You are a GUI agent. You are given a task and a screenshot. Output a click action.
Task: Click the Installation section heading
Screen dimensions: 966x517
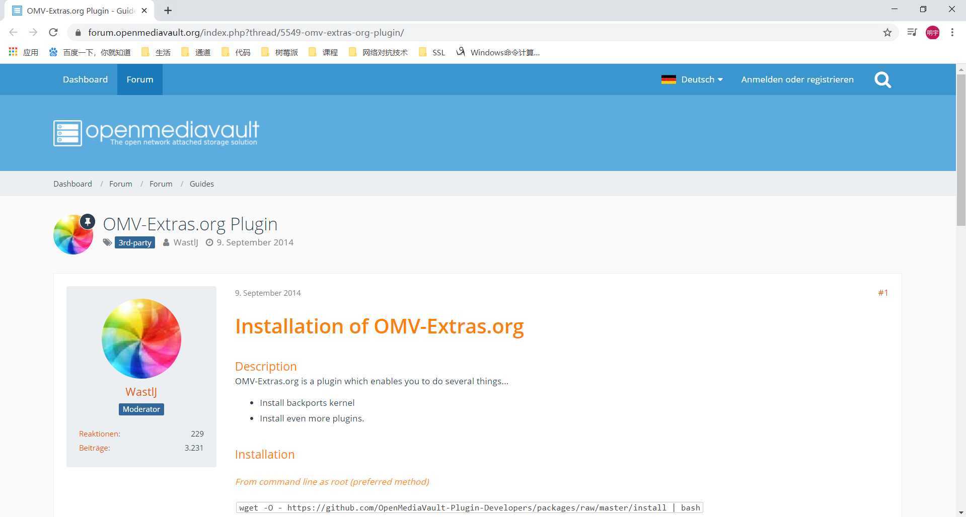pyautogui.click(x=265, y=454)
